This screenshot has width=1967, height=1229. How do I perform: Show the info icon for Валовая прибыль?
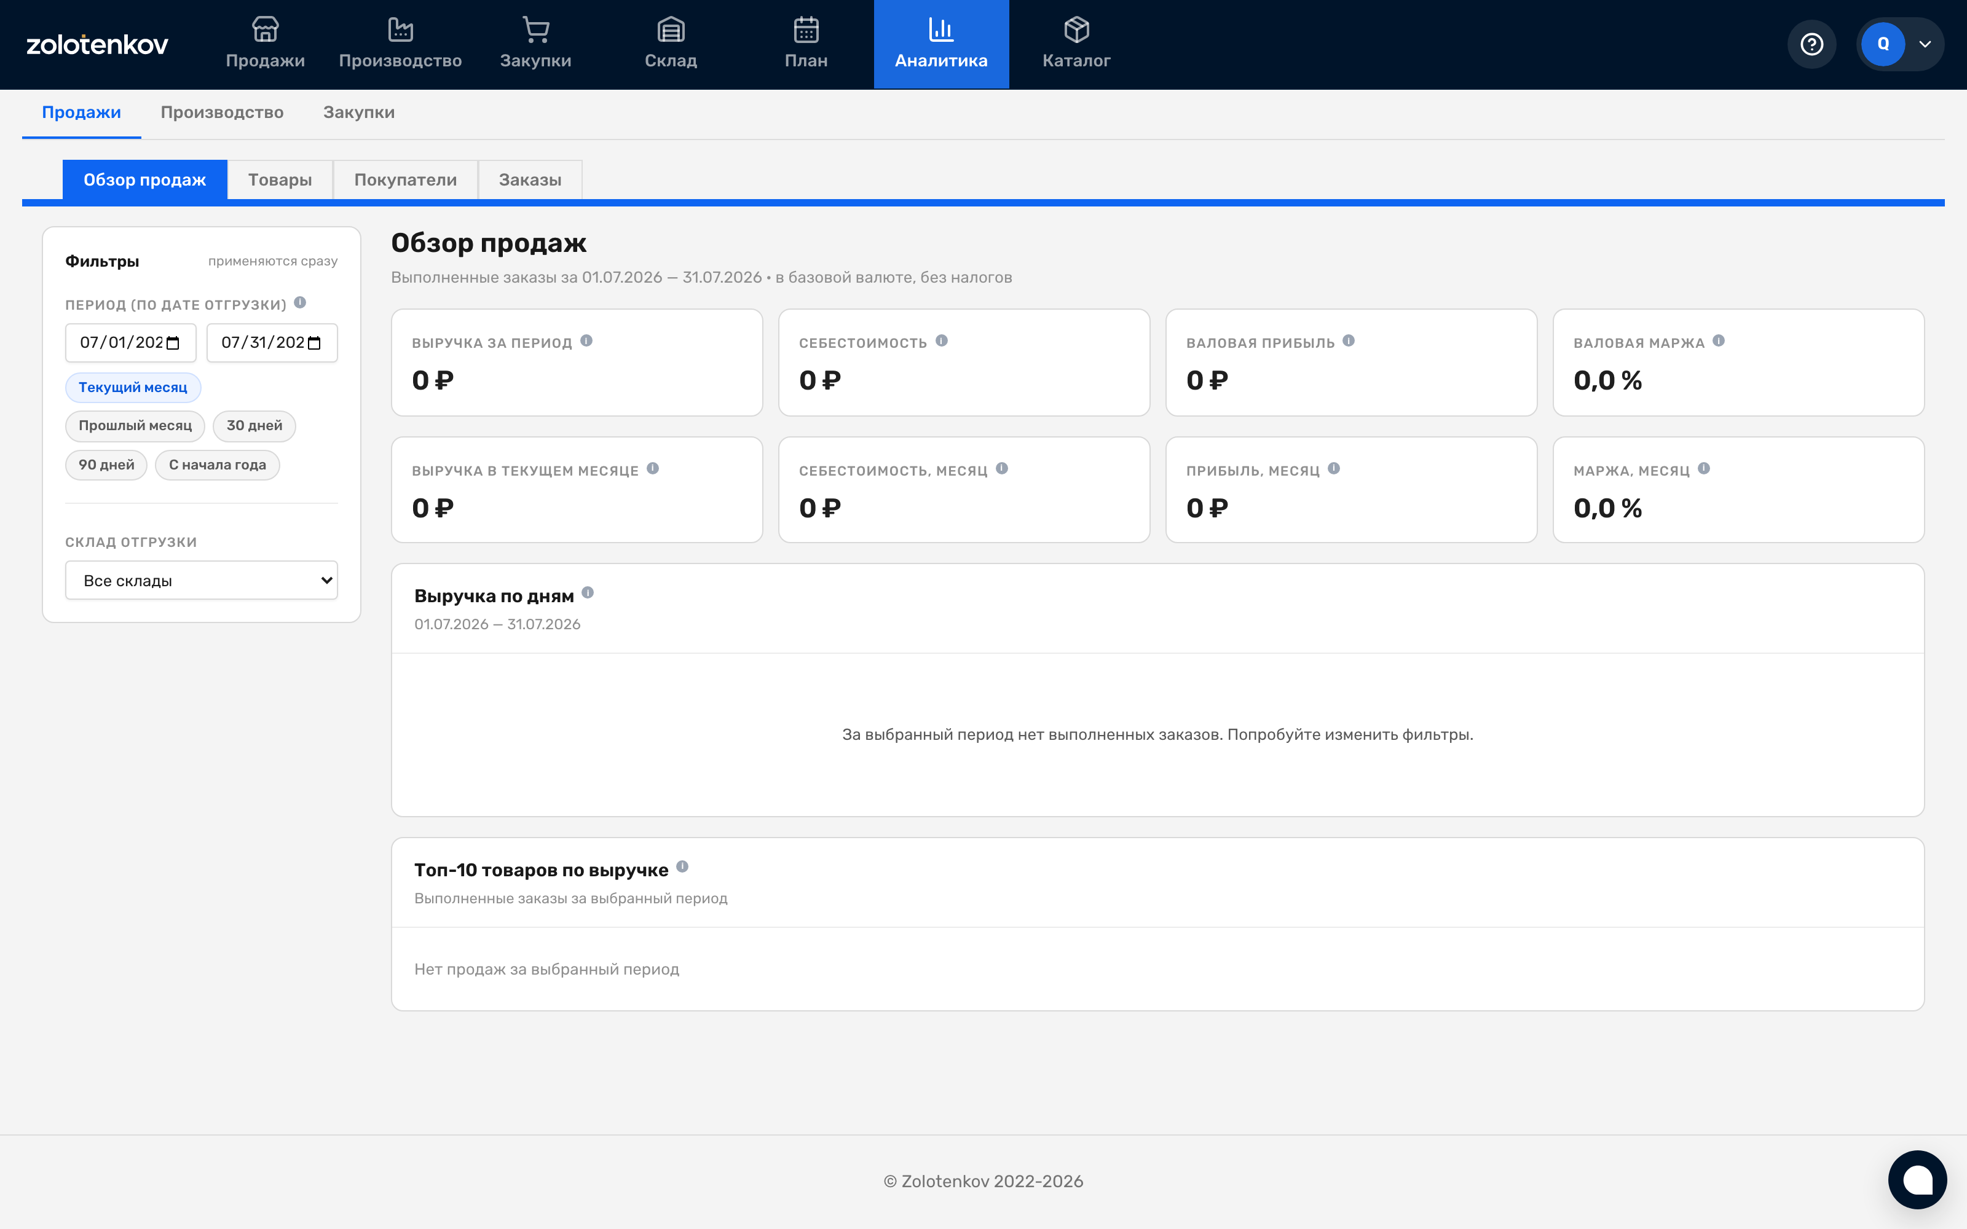click(1349, 340)
